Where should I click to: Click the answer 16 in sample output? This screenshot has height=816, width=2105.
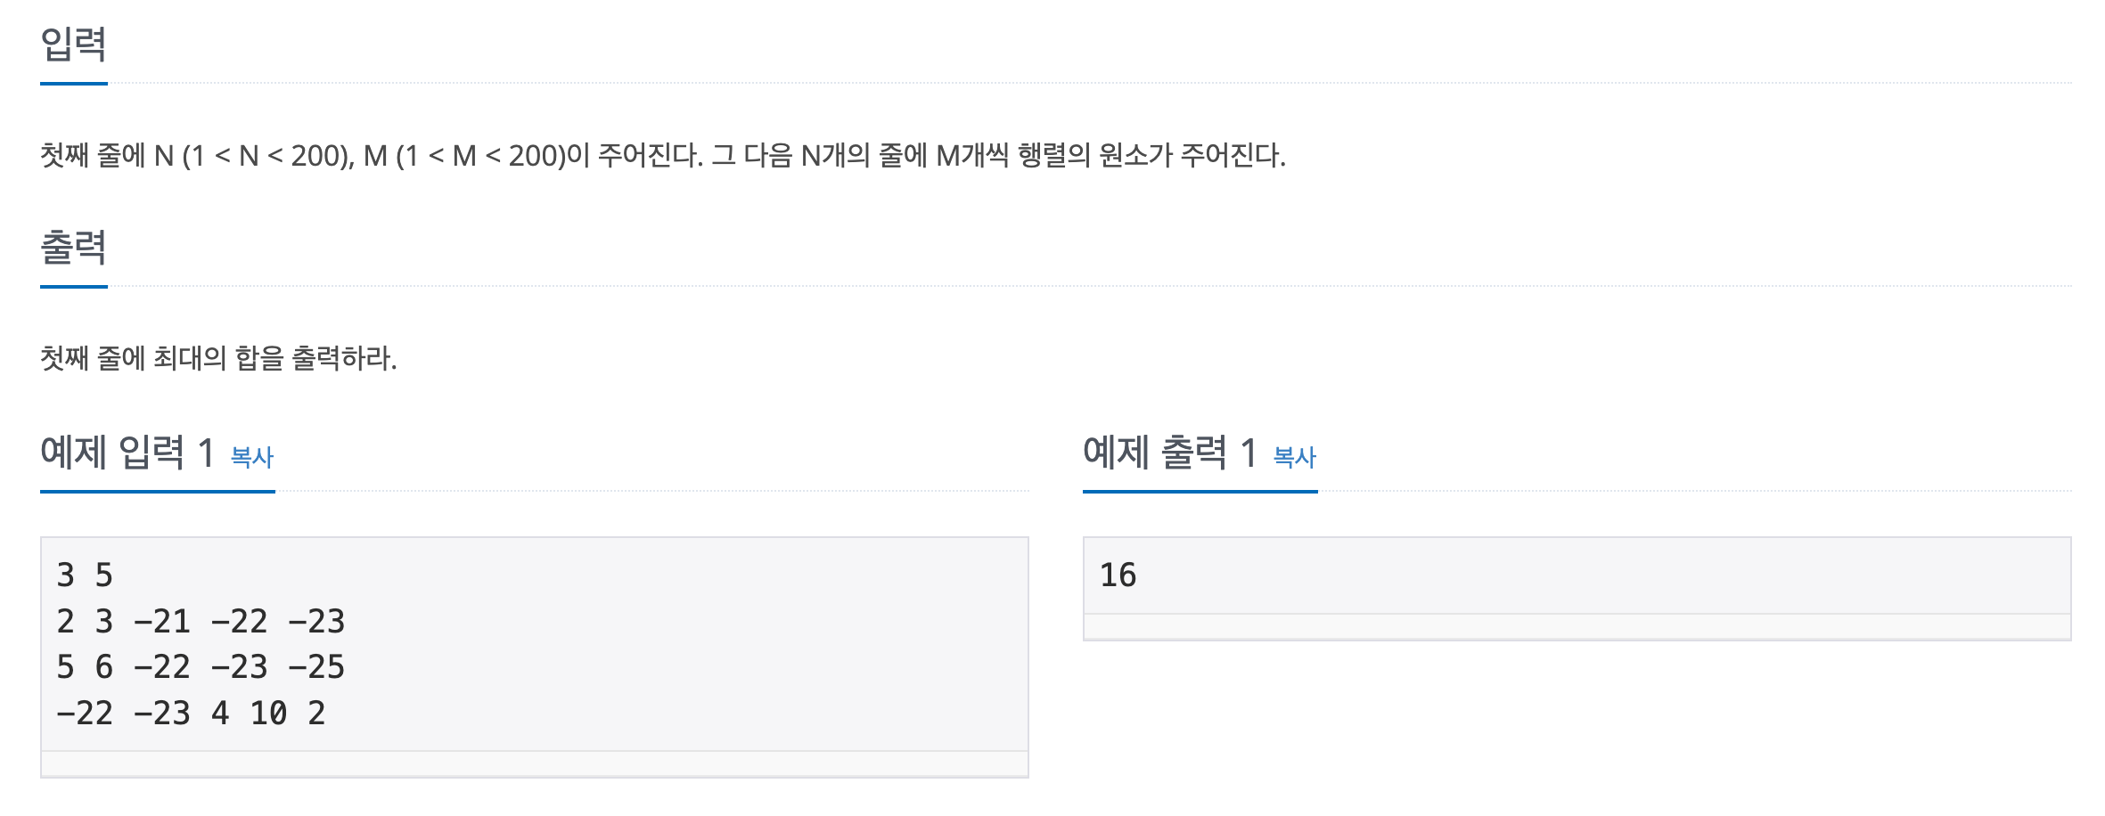coord(1118,575)
